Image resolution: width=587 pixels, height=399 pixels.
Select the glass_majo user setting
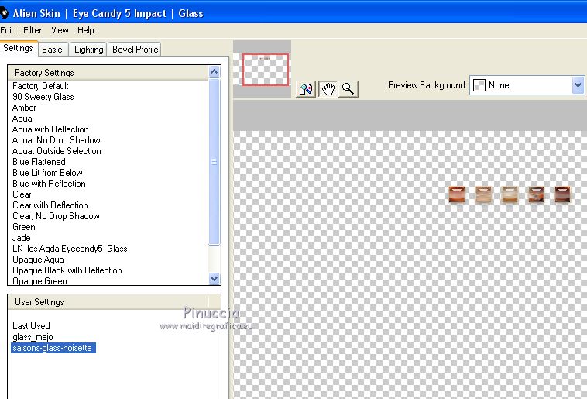(x=33, y=337)
